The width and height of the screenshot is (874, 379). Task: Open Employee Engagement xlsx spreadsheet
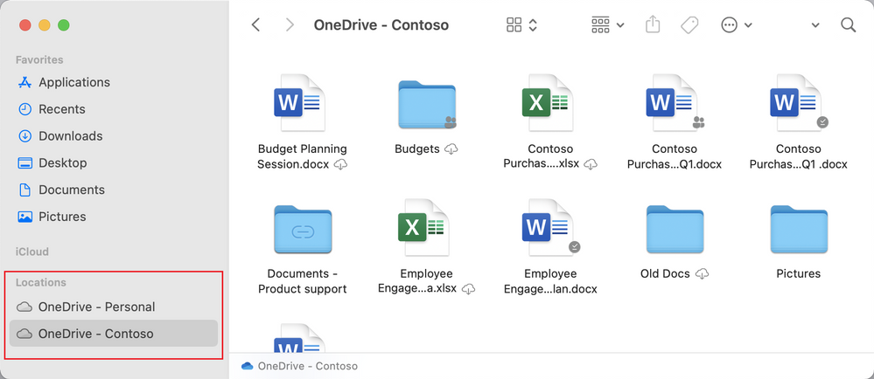coord(426,232)
